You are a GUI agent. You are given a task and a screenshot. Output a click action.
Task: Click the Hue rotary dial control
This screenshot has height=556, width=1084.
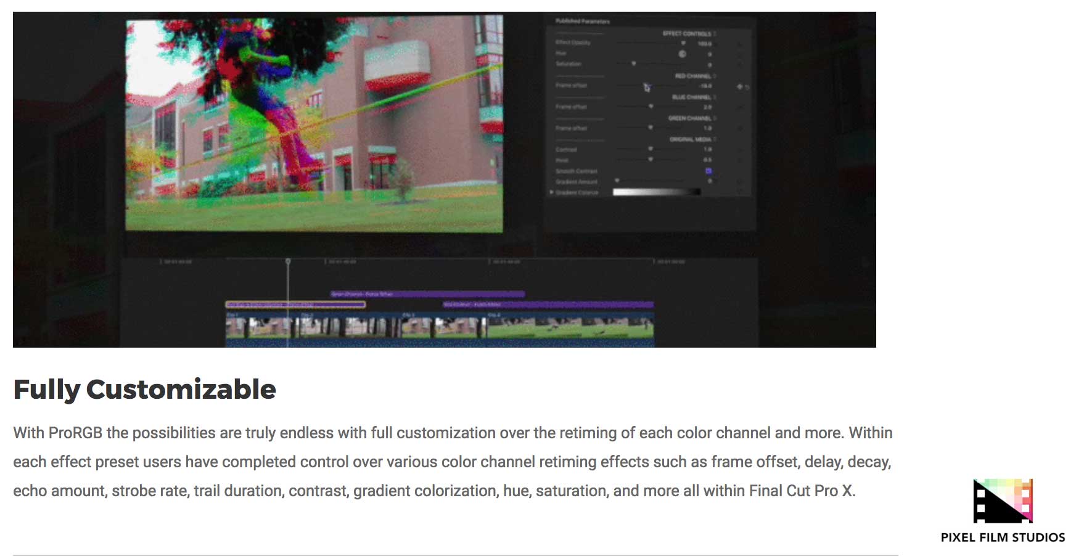pos(682,54)
